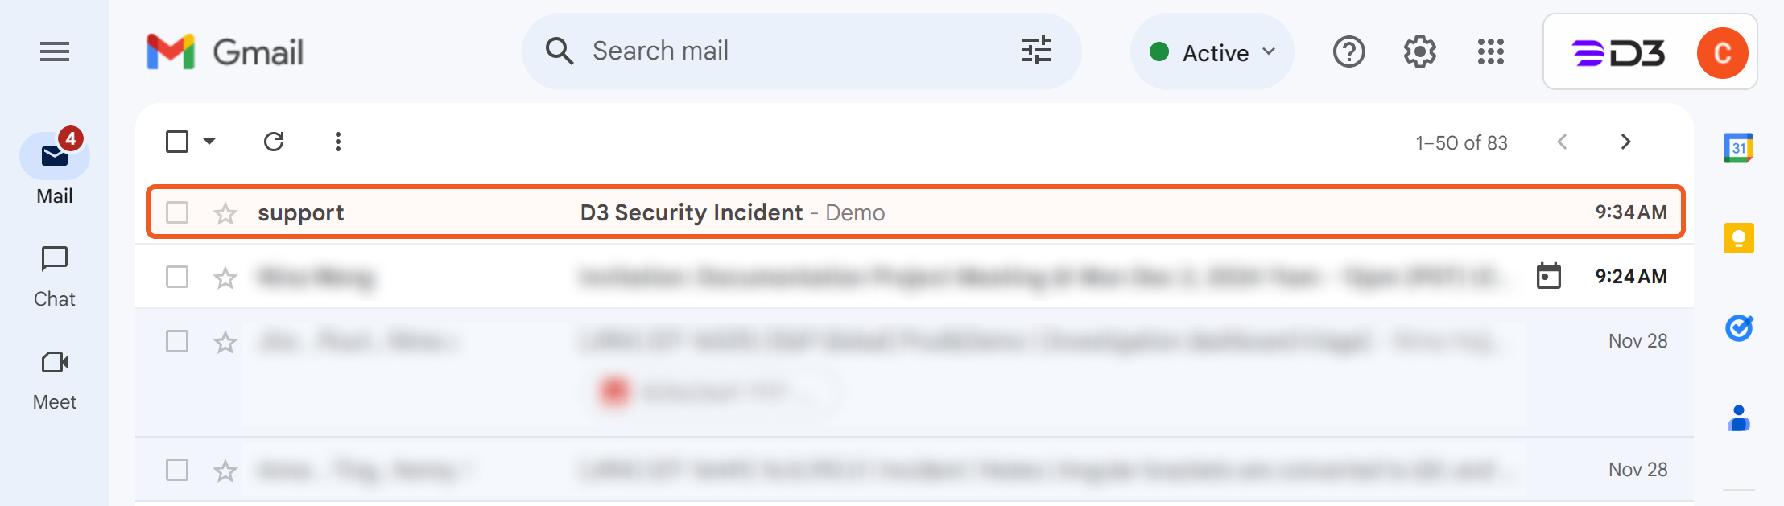The image size is (1784, 506).
Task: Show search options filter
Action: pos(1037,51)
